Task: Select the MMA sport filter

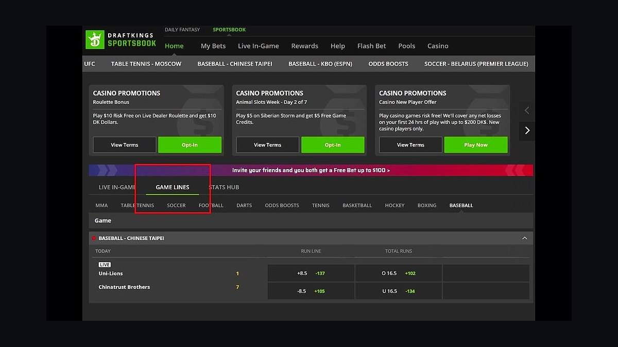Action: [101, 205]
